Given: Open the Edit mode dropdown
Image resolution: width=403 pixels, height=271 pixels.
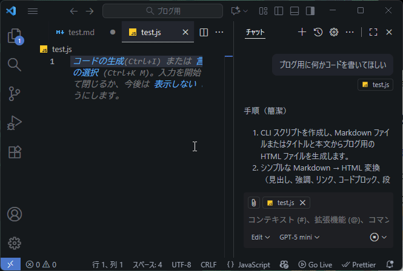Looking at the screenshot, I should [261, 237].
